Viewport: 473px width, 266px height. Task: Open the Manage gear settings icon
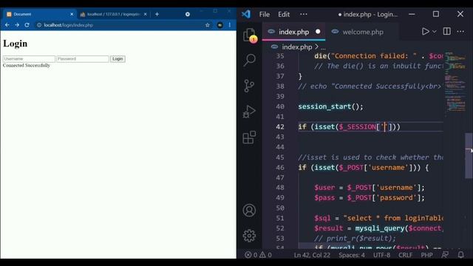coord(249,236)
